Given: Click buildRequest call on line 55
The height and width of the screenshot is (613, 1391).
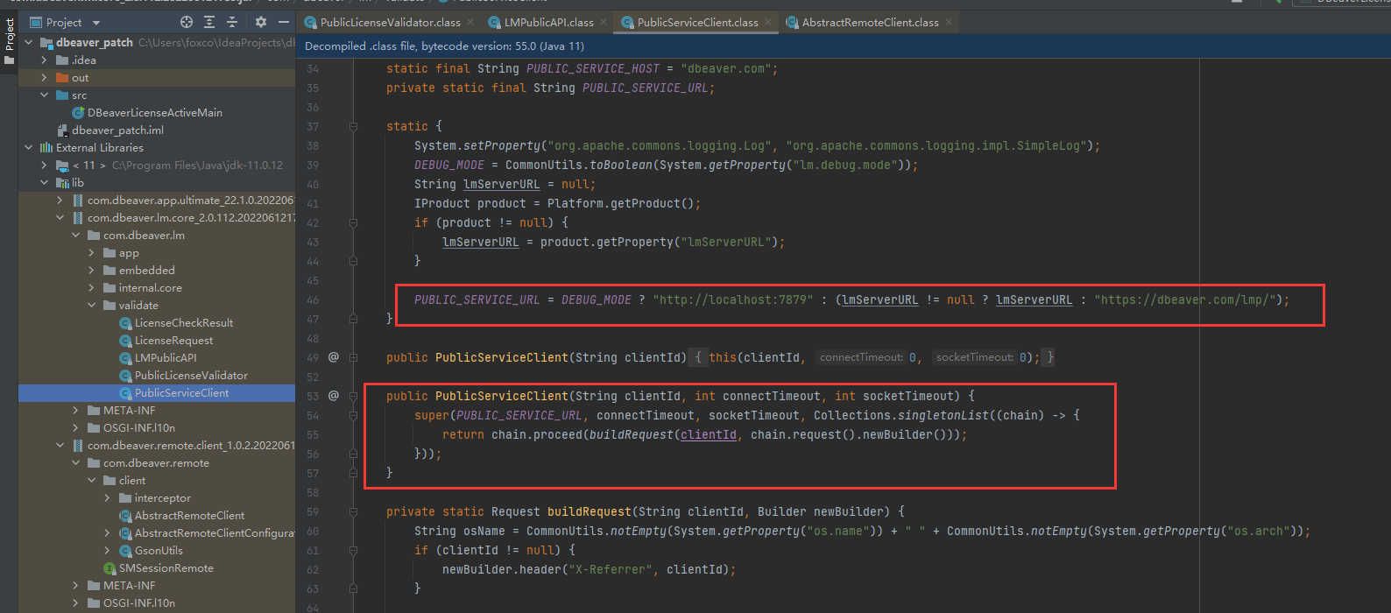Looking at the screenshot, I should coord(631,434).
